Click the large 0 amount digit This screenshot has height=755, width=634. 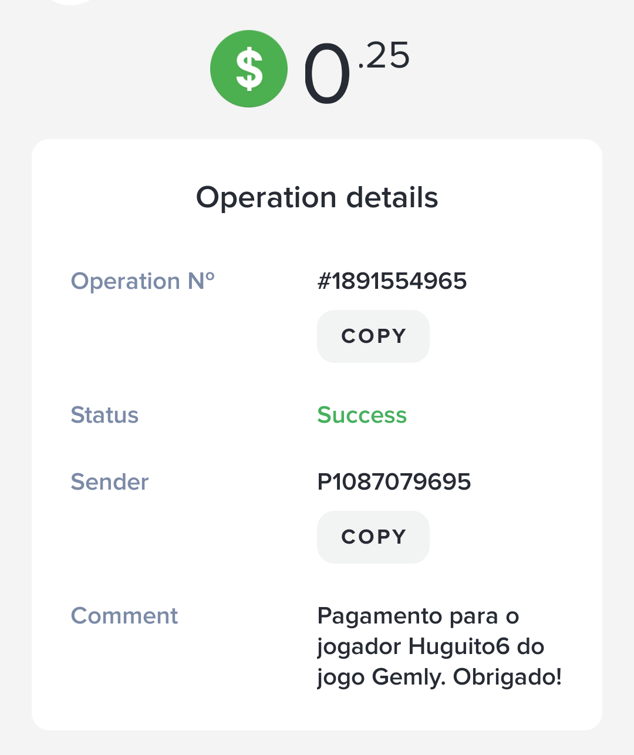(326, 75)
